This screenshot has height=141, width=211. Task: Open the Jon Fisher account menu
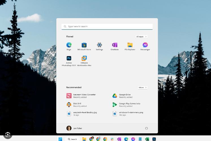tap(74, 128)
